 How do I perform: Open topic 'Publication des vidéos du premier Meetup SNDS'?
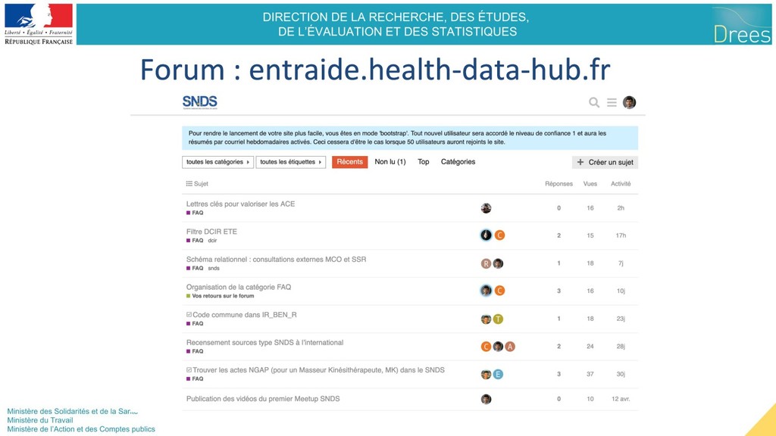[x=263, y=398]
